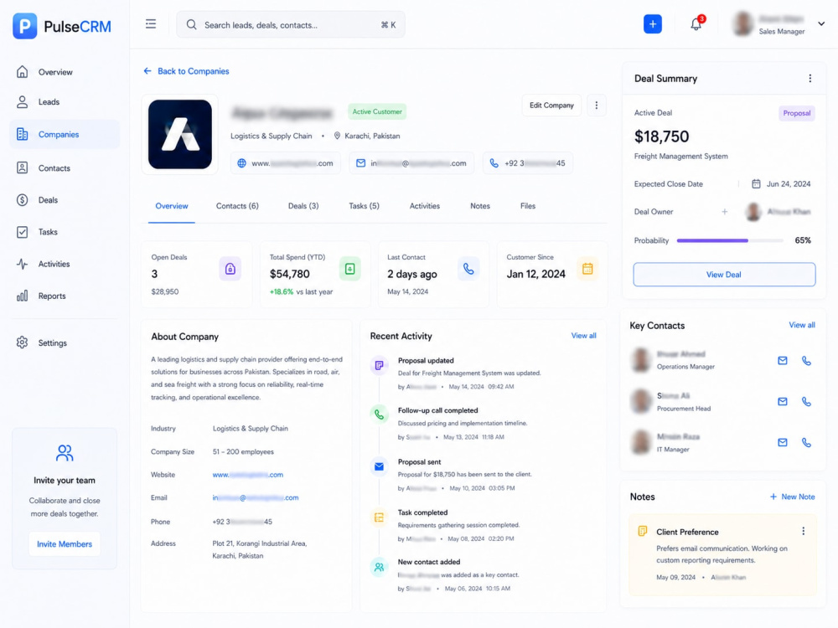Focus the search leads, deals, contacts field

click(x=290, y=24)
